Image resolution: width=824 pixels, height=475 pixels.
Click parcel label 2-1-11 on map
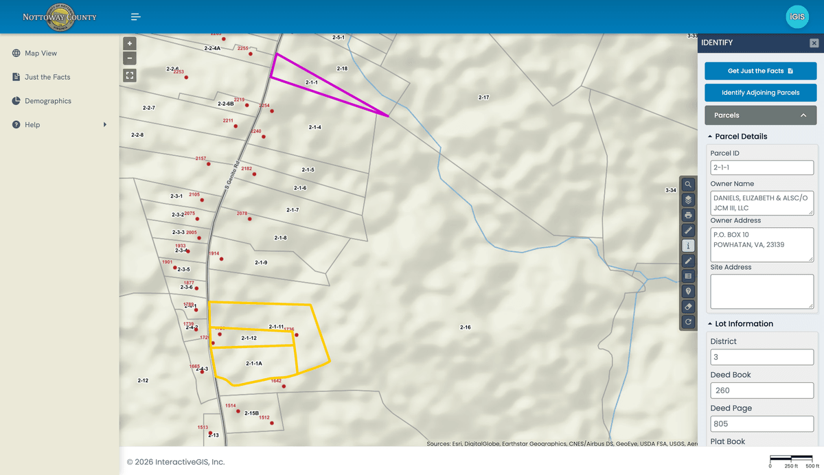[276, 327]
